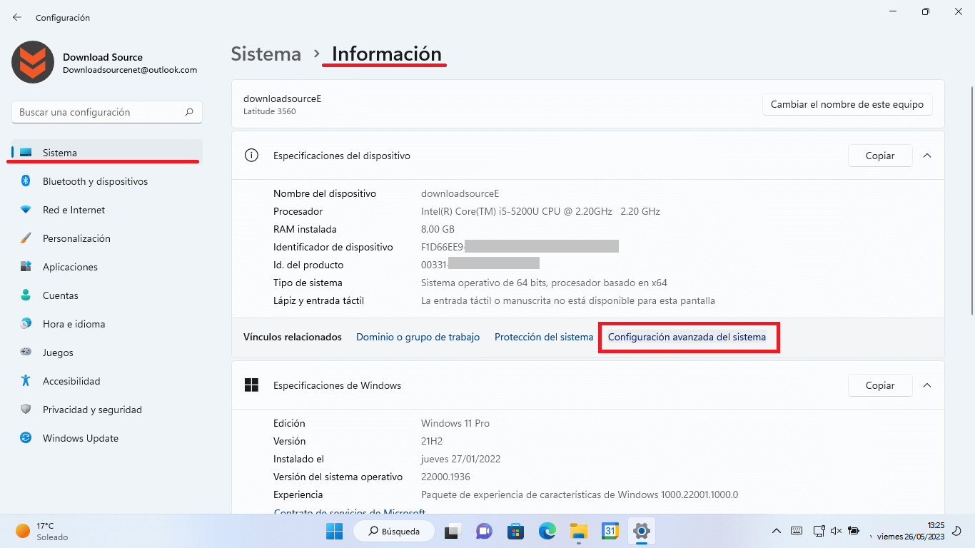975x548 pixels.
Task: Open Dominio o grupo de trabajo link
Action: [418, 337]
